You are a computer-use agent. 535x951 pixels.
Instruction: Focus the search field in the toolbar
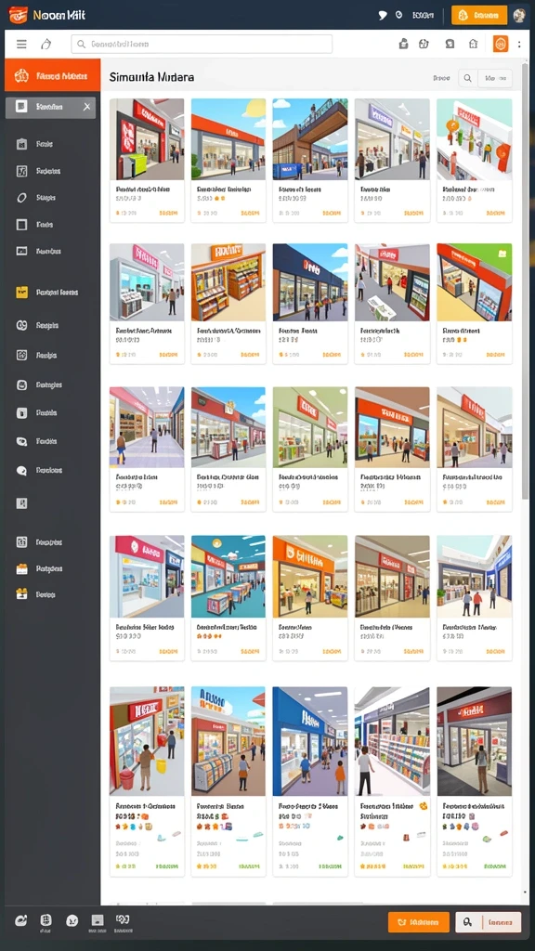(x=202, y=44)
